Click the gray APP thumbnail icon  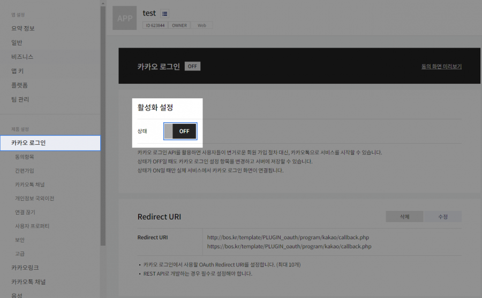[x=124, y=18]
